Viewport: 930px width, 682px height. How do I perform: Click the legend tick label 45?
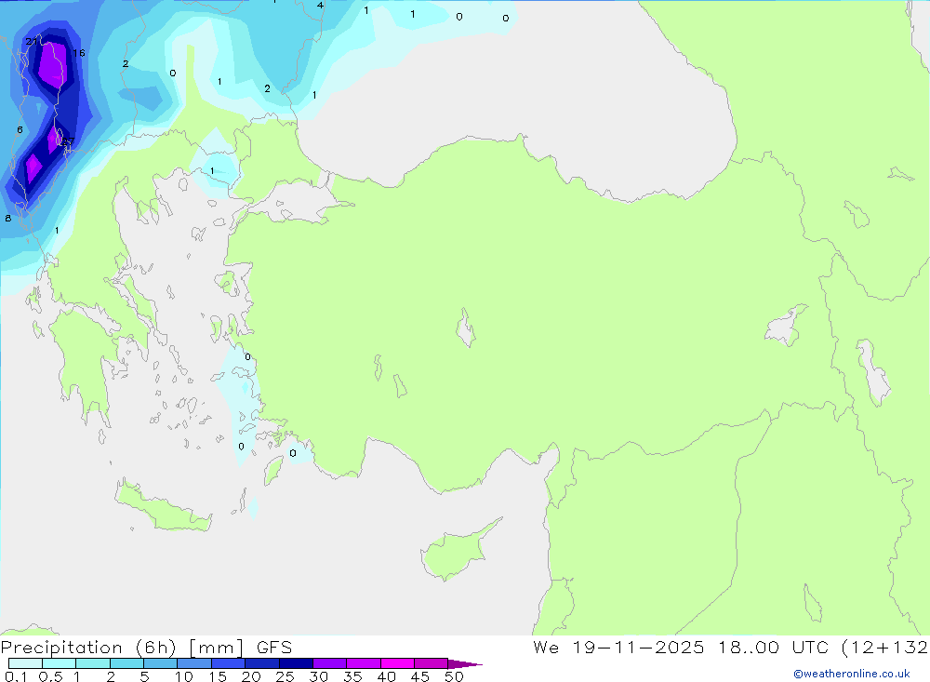tap(420, 676)
